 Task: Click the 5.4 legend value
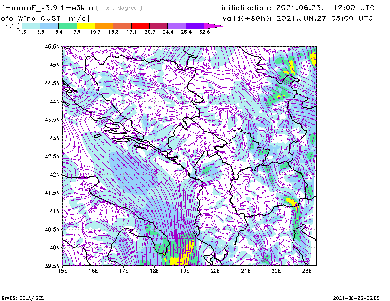click(x=58, y=32)
